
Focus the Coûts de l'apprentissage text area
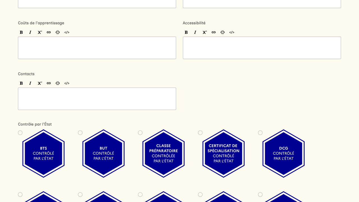[97, 48]
